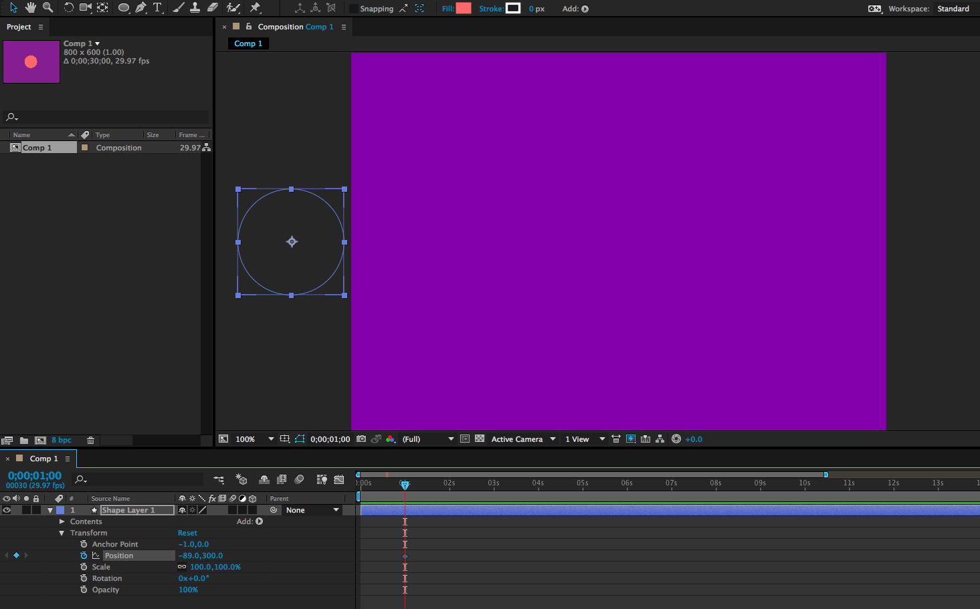Enable Anchor Point stopwatch
Image resolution: width=980 pixels, height=609 pixels.
(84, 544)
